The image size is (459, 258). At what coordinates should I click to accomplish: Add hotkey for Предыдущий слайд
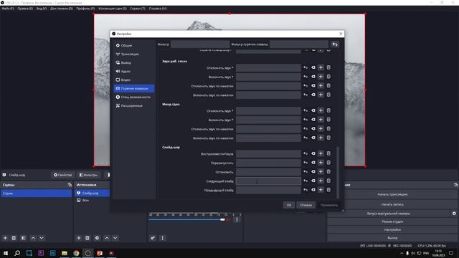point(321,190)
